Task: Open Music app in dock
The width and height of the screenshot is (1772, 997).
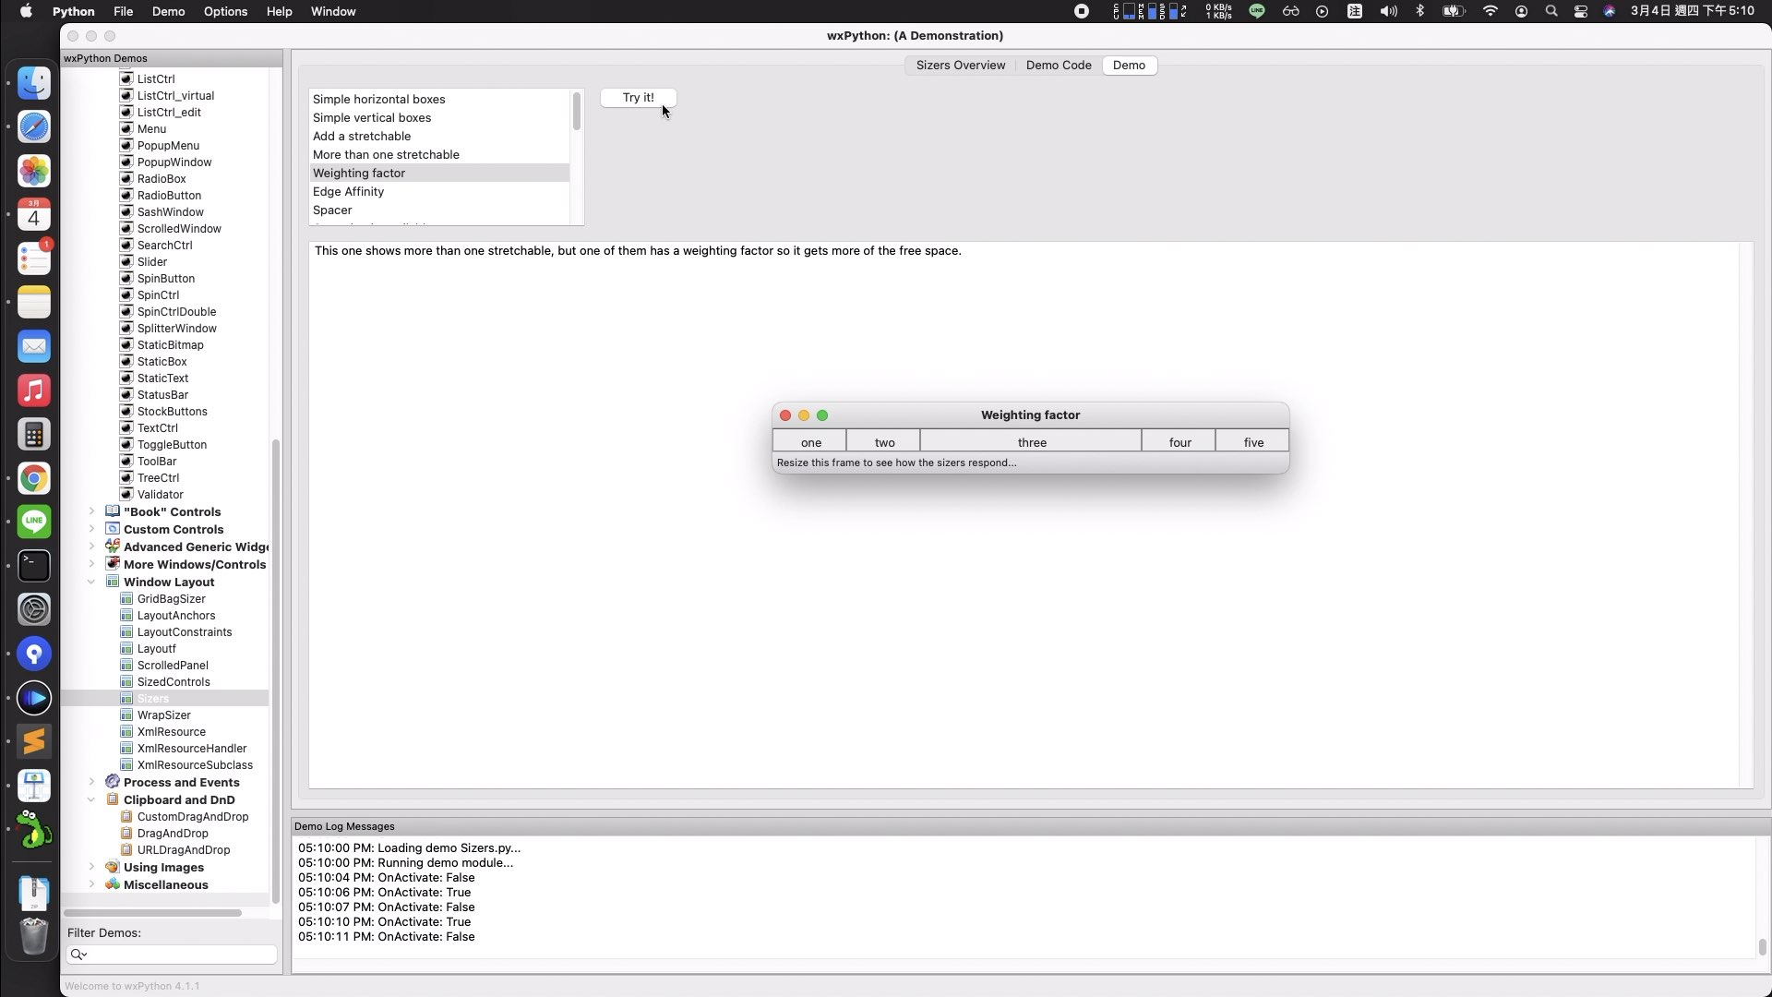Action: tap(34, 390)
